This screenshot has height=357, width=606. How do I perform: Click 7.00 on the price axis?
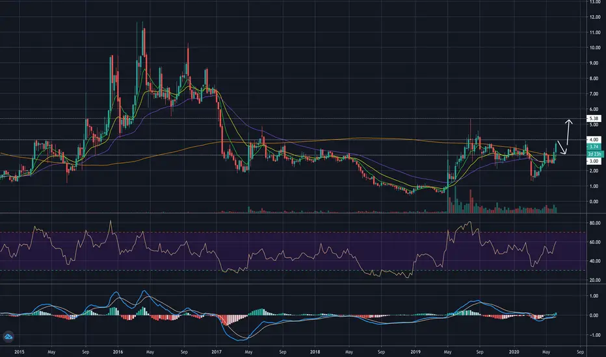pos(594,93)
